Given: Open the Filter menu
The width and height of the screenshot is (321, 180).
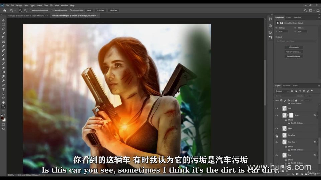Looking at the screenshot, I should click(x=46, y=6).
